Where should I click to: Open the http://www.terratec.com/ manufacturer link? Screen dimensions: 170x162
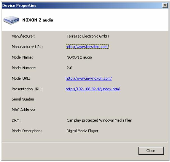(87, 47)
